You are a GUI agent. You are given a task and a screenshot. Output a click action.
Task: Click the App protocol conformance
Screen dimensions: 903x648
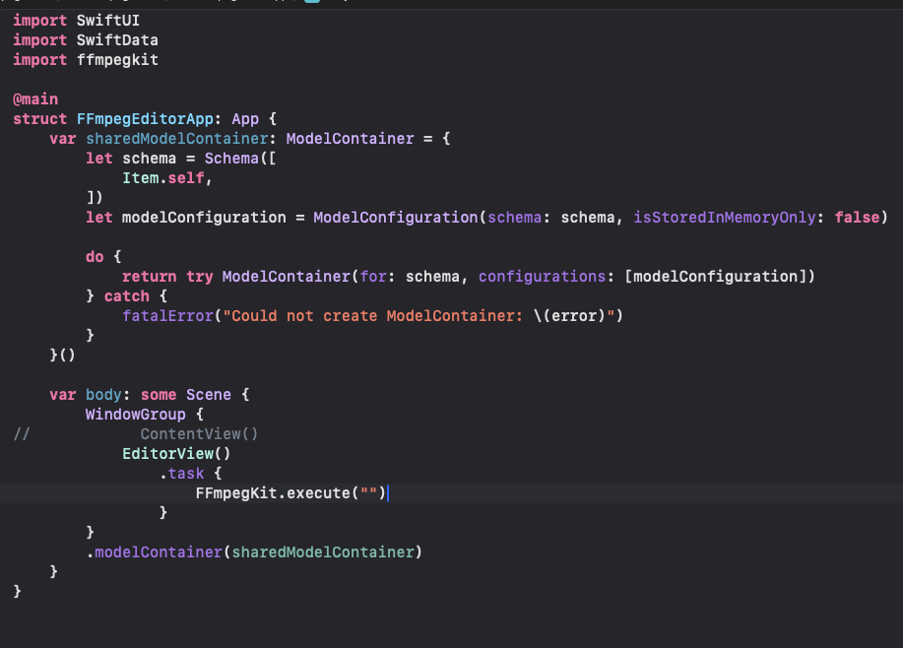(x=245, y=119)
